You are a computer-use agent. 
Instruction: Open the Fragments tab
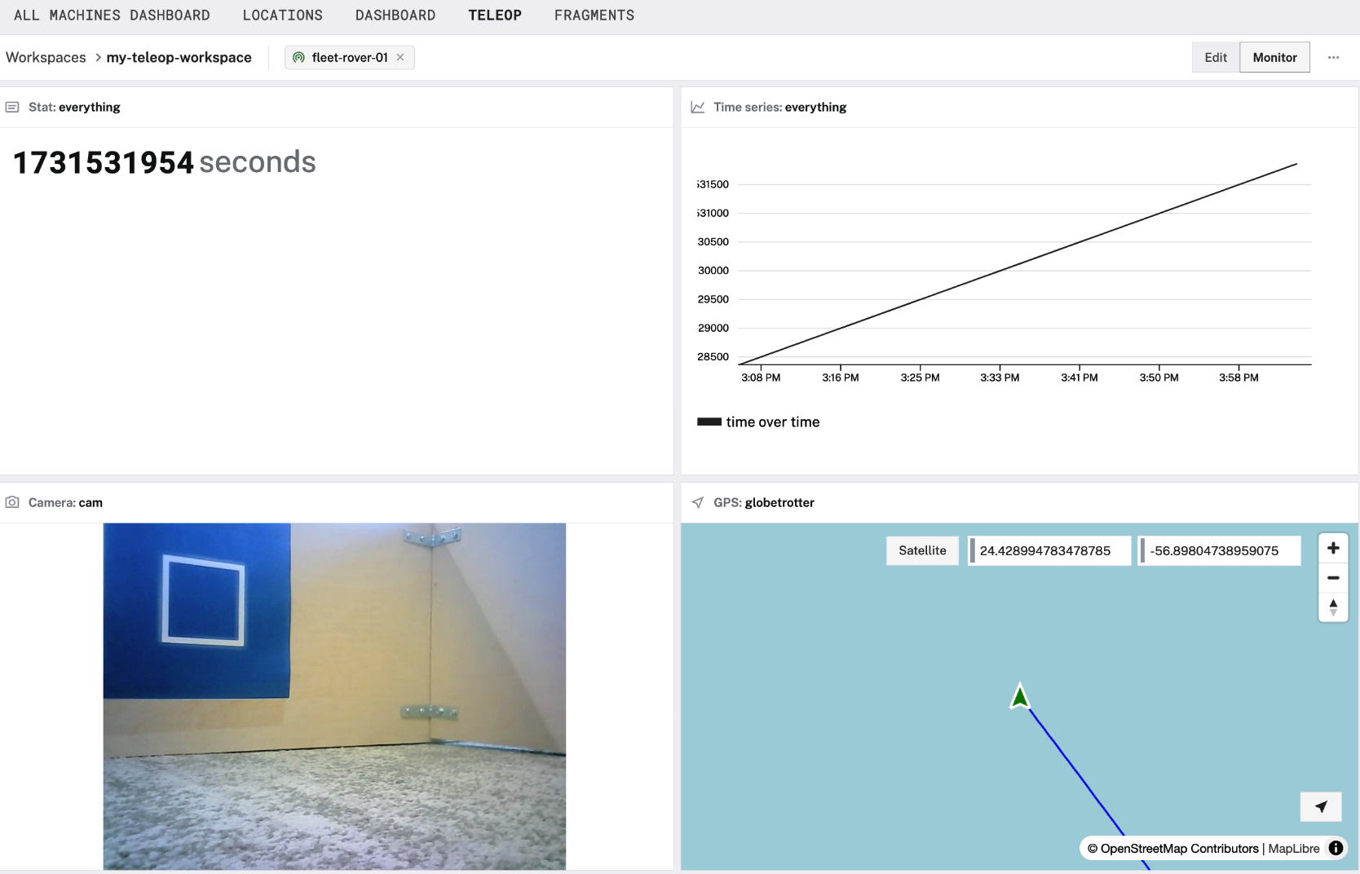pyautogui.click(x=594, y=15)
